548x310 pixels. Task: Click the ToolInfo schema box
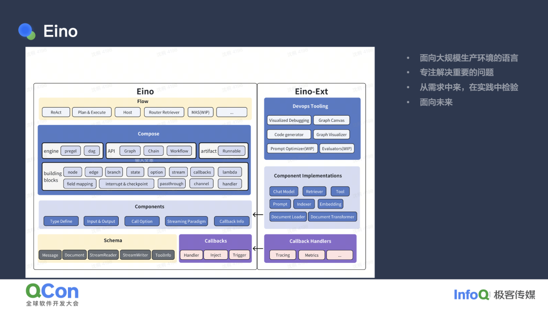[163, 255]
